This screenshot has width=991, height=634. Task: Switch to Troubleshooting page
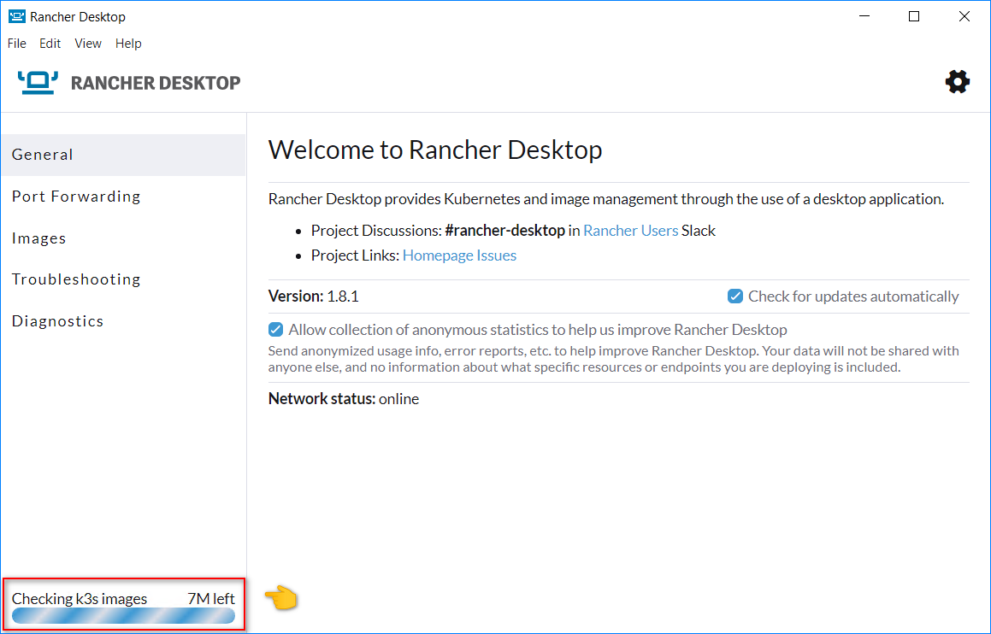(x=123, y=279)
